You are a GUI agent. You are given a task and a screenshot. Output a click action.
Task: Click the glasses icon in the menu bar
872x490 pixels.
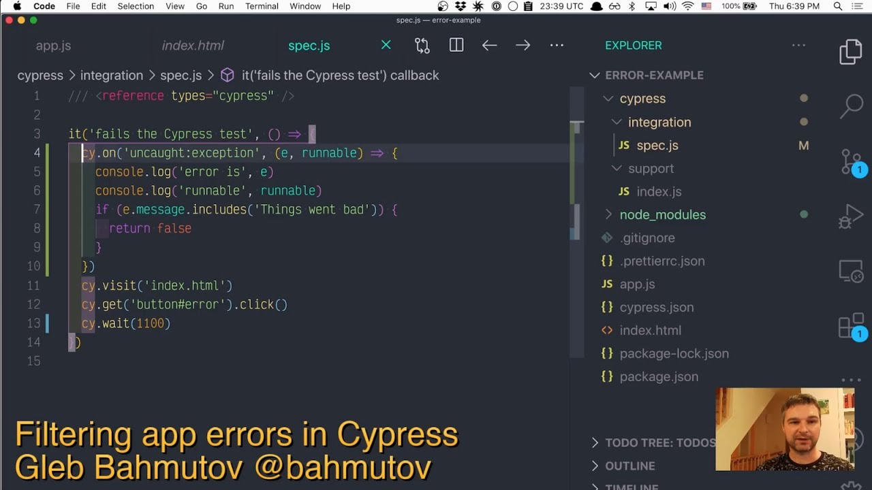pyautogui.click(x=614, y=6)
